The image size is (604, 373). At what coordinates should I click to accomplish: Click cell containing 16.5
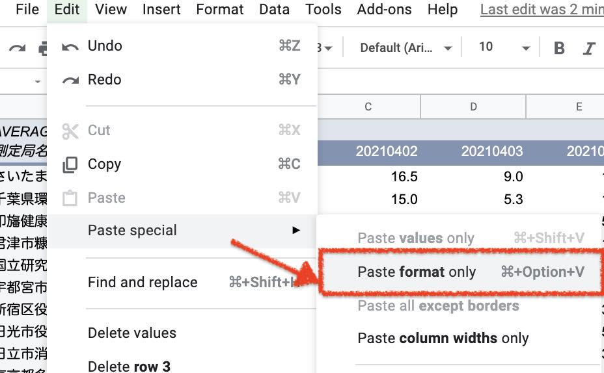tap(404, 177)
